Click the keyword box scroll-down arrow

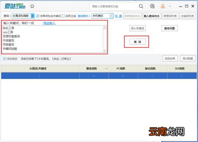coord(105,51)
